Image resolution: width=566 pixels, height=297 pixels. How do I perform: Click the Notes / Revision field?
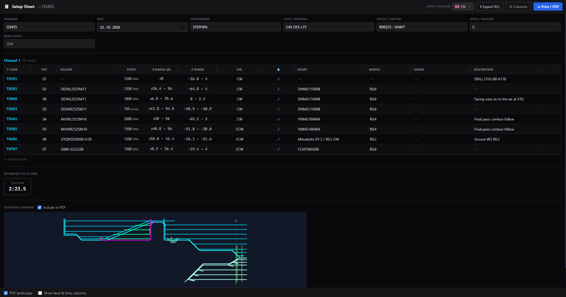point(515,27)
